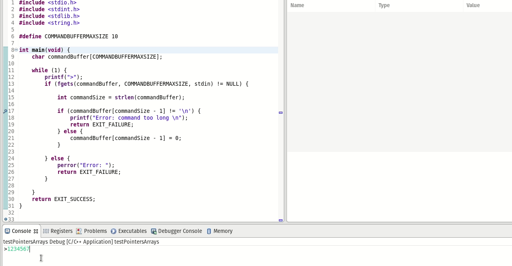Screen dimensions: 512x266
Task: Click the return EXIT_FAILURE on line 26
Action: pos(89,172)
